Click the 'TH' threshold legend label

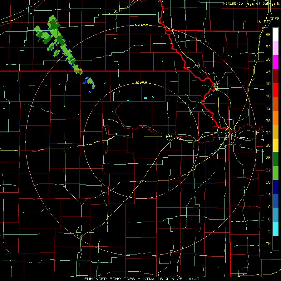coord(268,244)
